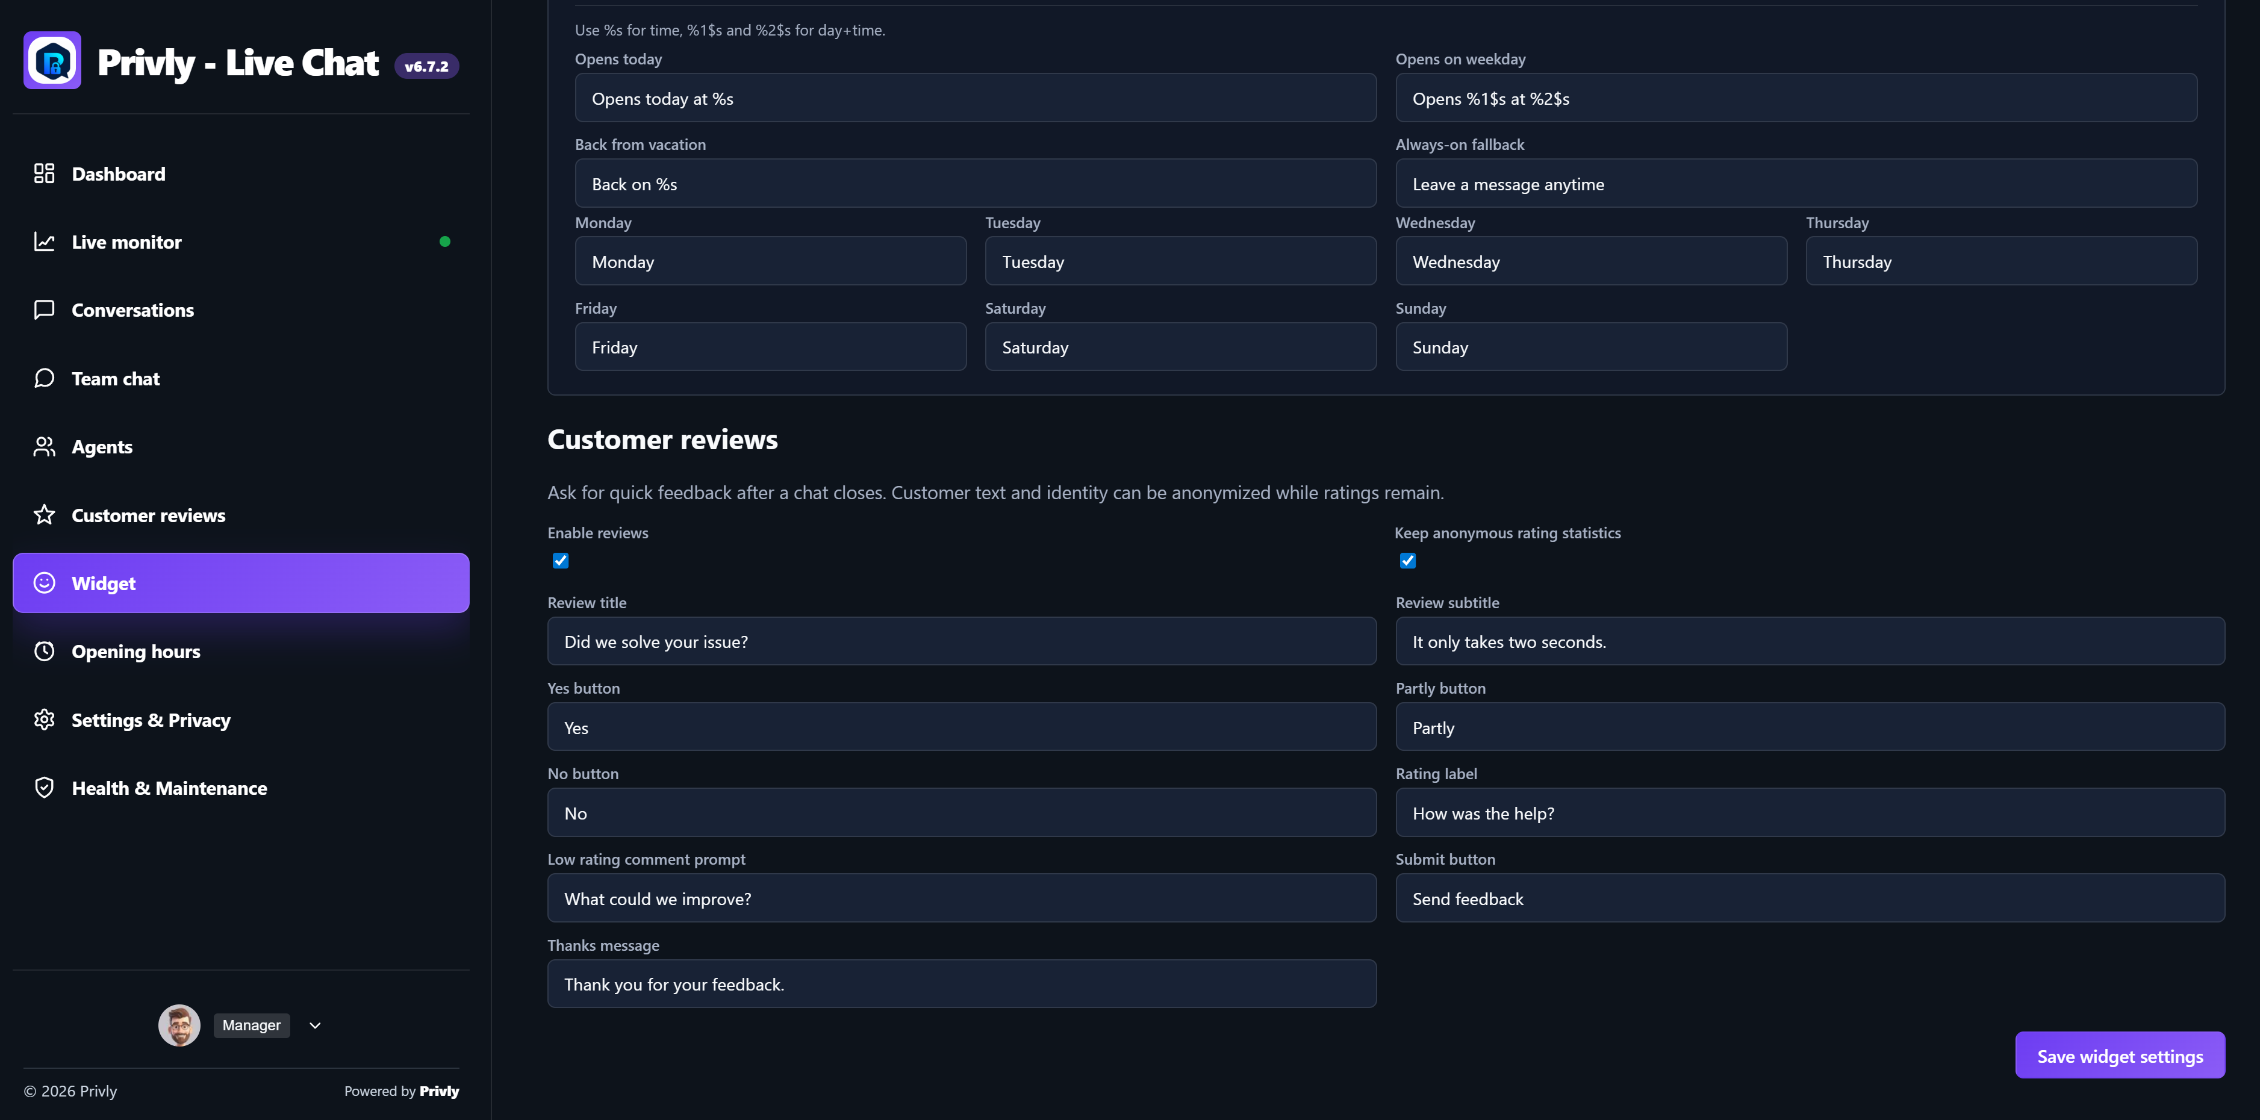Go to Settings & Privacy
Viewport: 2260px width, 1120px height.
point(241,720)
